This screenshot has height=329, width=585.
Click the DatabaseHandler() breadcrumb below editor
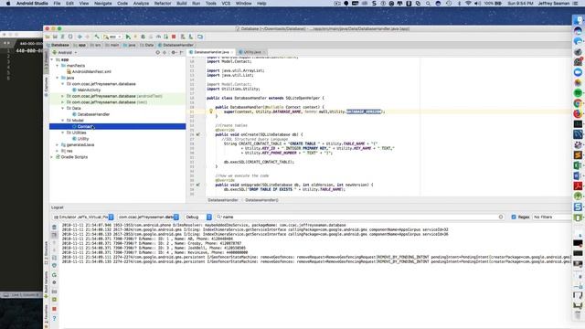pos(261,200)
